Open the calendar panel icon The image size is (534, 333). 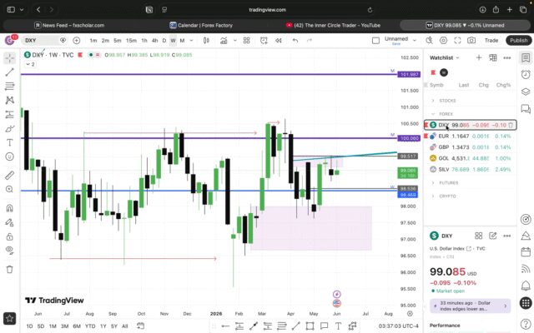pyautogui.click(x=526, y=251)
